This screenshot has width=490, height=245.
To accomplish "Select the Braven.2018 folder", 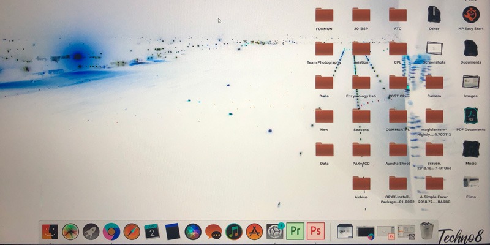I will 434,149.
